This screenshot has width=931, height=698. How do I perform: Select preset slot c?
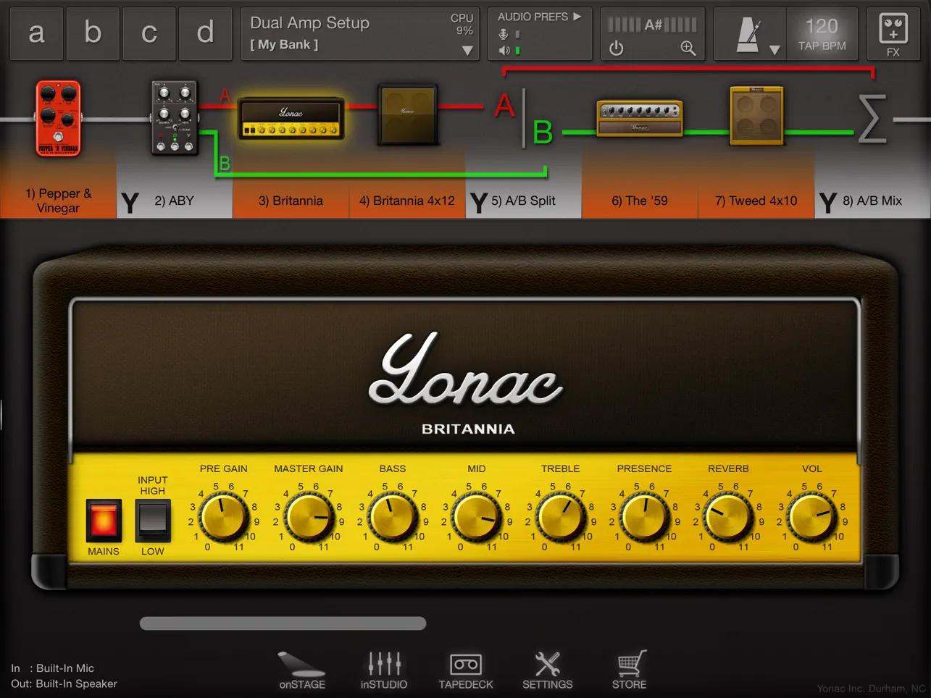pyautogui.click(x=149, y=34)
